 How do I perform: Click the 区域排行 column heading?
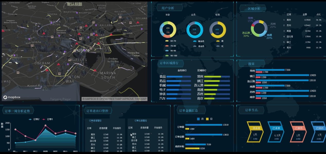click(x=202, y=70)
